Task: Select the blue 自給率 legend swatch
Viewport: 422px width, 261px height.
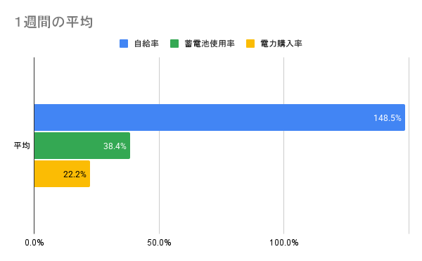Action: (124, 44)
